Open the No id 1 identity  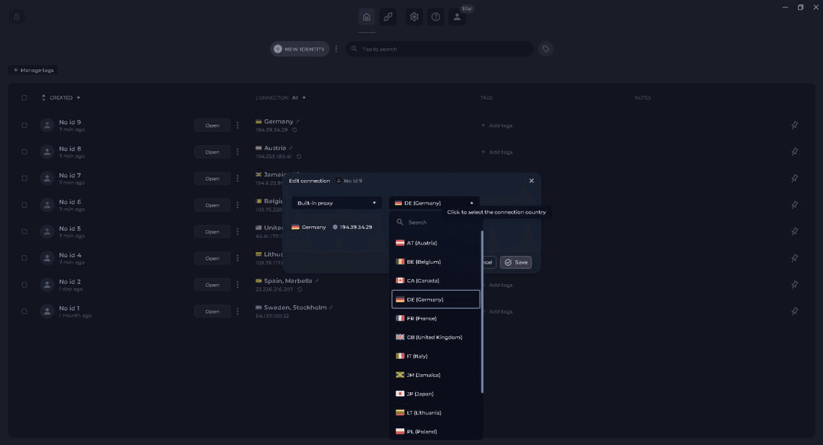tap(212, 311)
